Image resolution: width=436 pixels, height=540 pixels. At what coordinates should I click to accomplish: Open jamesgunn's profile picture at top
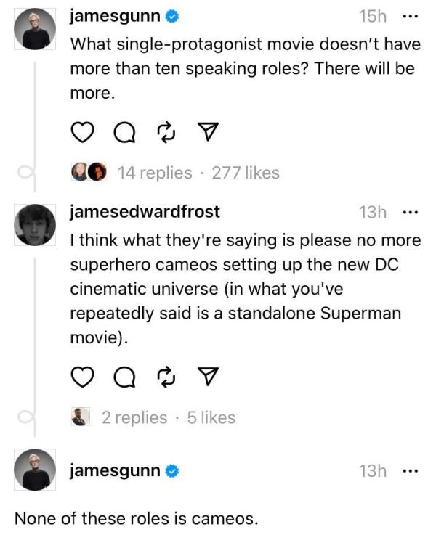pyautogui.click(x=36, y=30)
